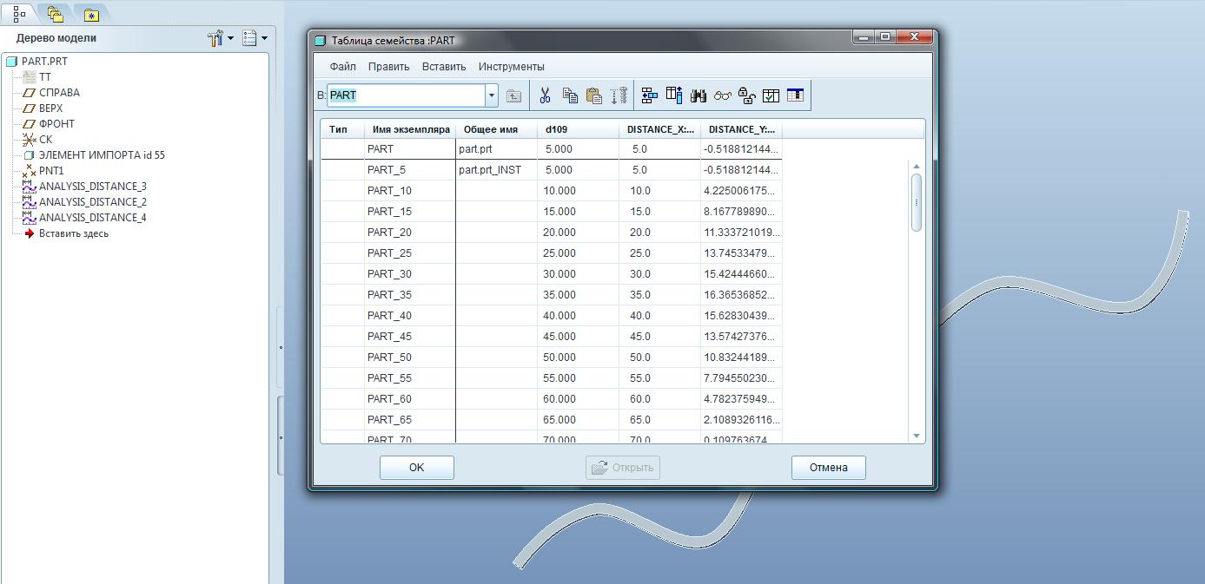Select the СК coordinate system item

pyautogui.click(x=37, y=140)
